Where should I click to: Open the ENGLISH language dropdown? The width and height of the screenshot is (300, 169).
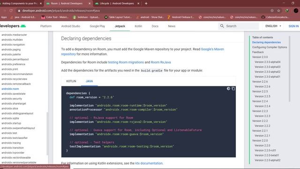273,26
